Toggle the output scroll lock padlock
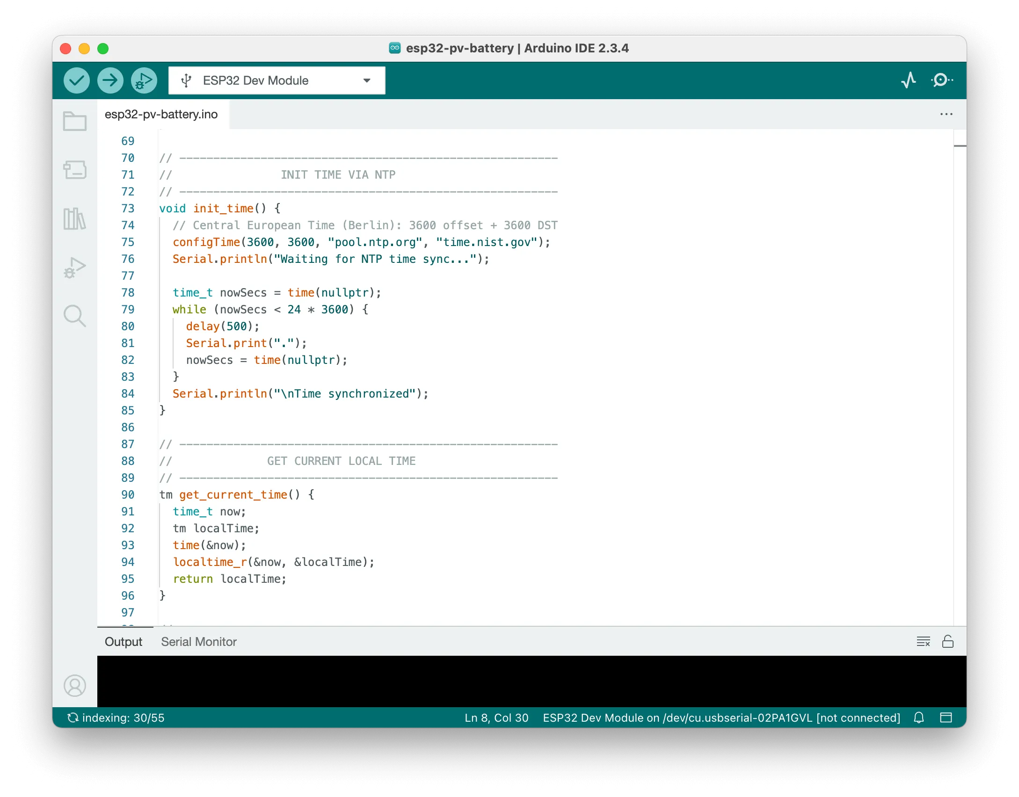 click(x=948, y=641)
